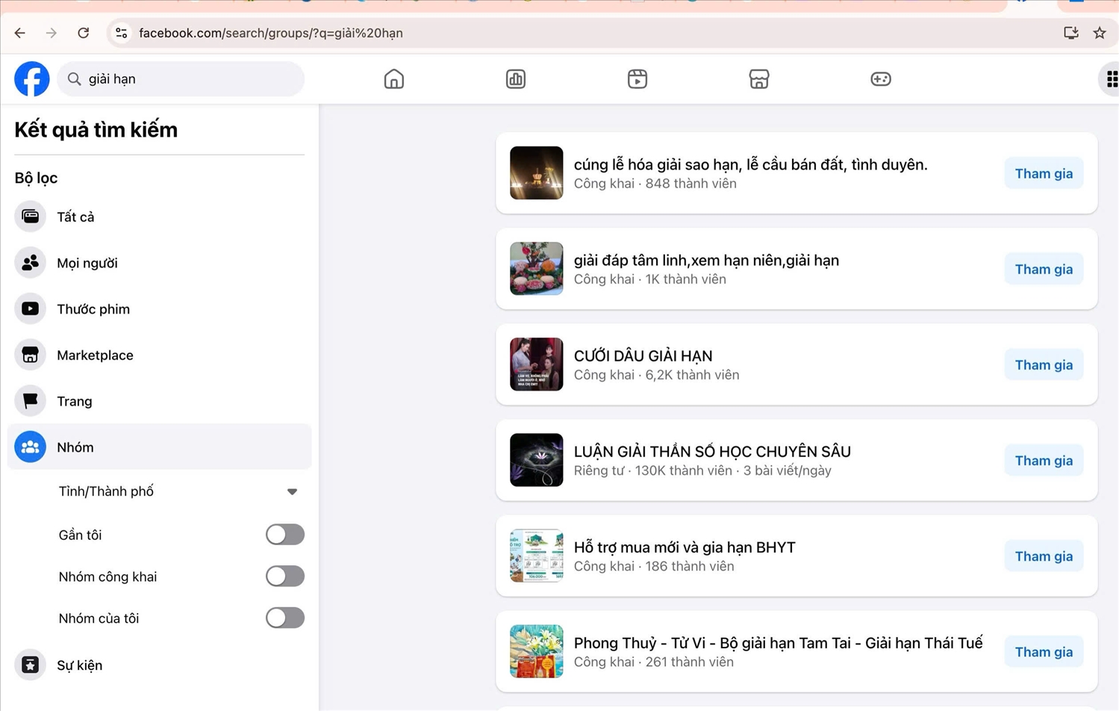This screenshot has height=711, width=1119.
Task: Bookmark this page with the star icon
Action: tap(1099, 33)
